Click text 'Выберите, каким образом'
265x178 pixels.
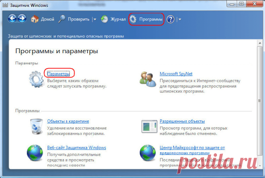(73, 81)
